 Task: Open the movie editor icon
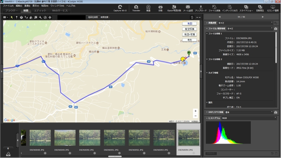[148, 8]
